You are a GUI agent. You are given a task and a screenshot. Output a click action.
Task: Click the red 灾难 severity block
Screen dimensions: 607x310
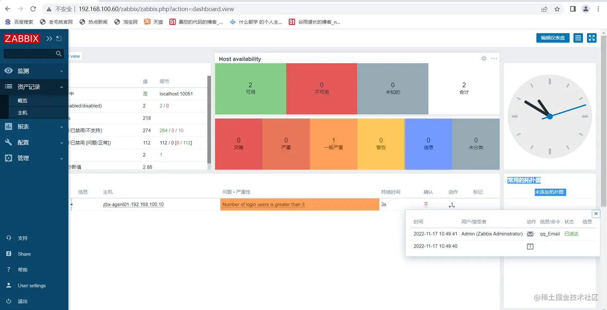(x=239, y=144)
